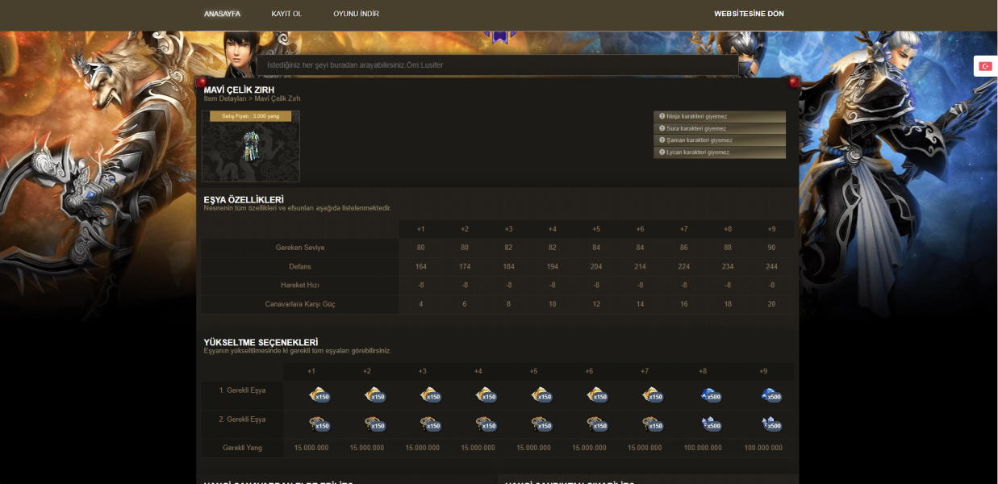998x484 pixels.
Task: Click the Mavi Çelik Zırh armor image
Action: (x=250, y=147)
